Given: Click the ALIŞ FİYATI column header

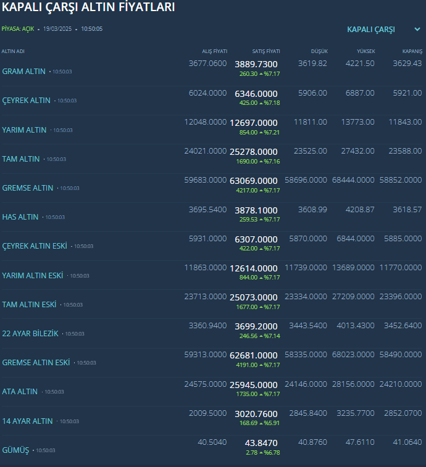Looking at the screenshot, I should pyautogui.click(x=215, y=51).
